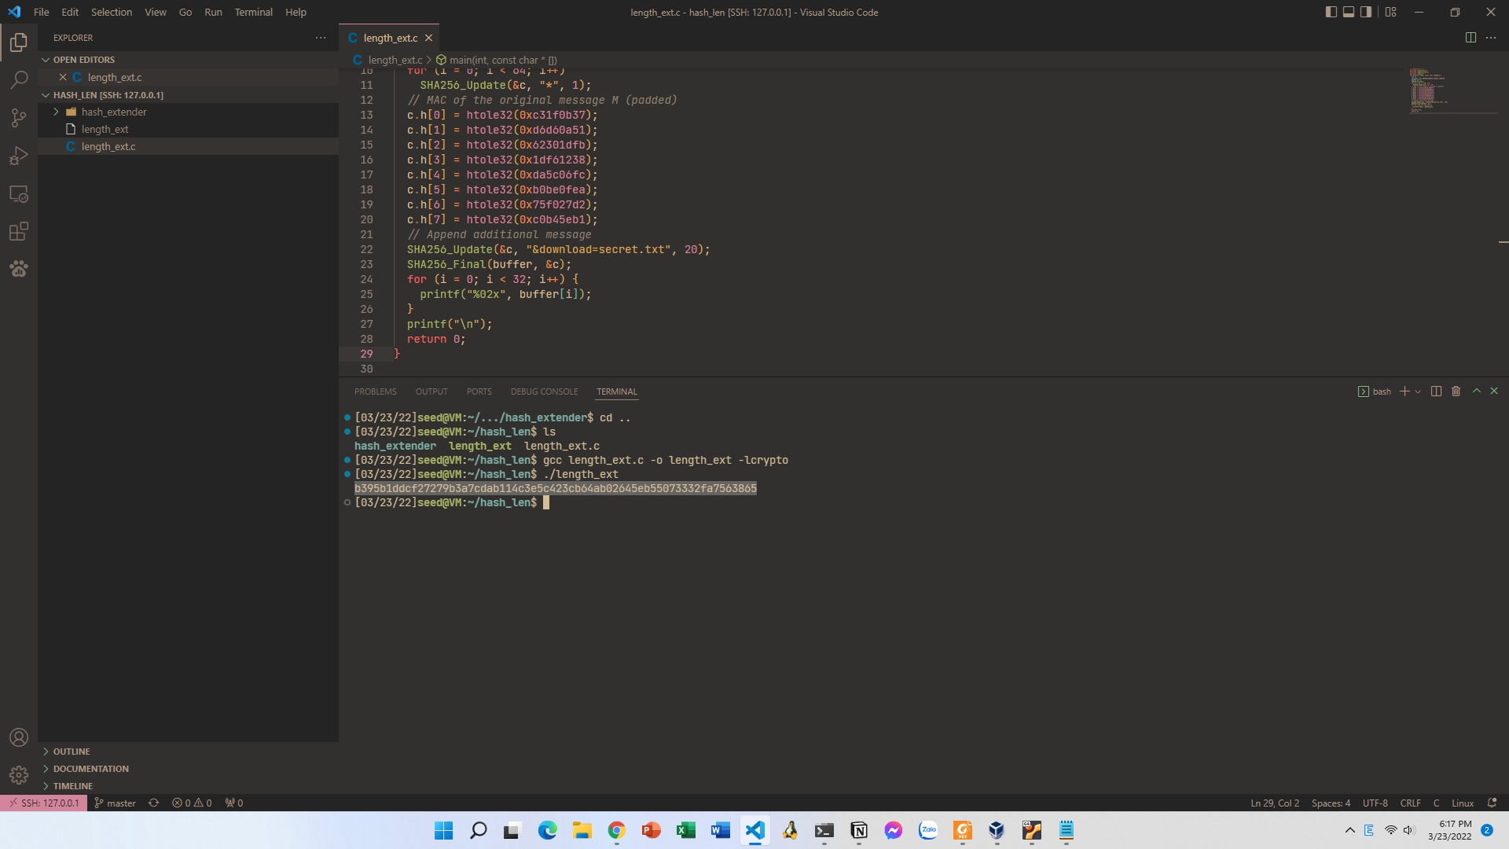
Task: Expand the hash_extender folder
Action: (114, 112)
